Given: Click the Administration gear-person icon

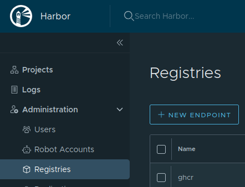Looking at the screenshot, I should [14, 110].
